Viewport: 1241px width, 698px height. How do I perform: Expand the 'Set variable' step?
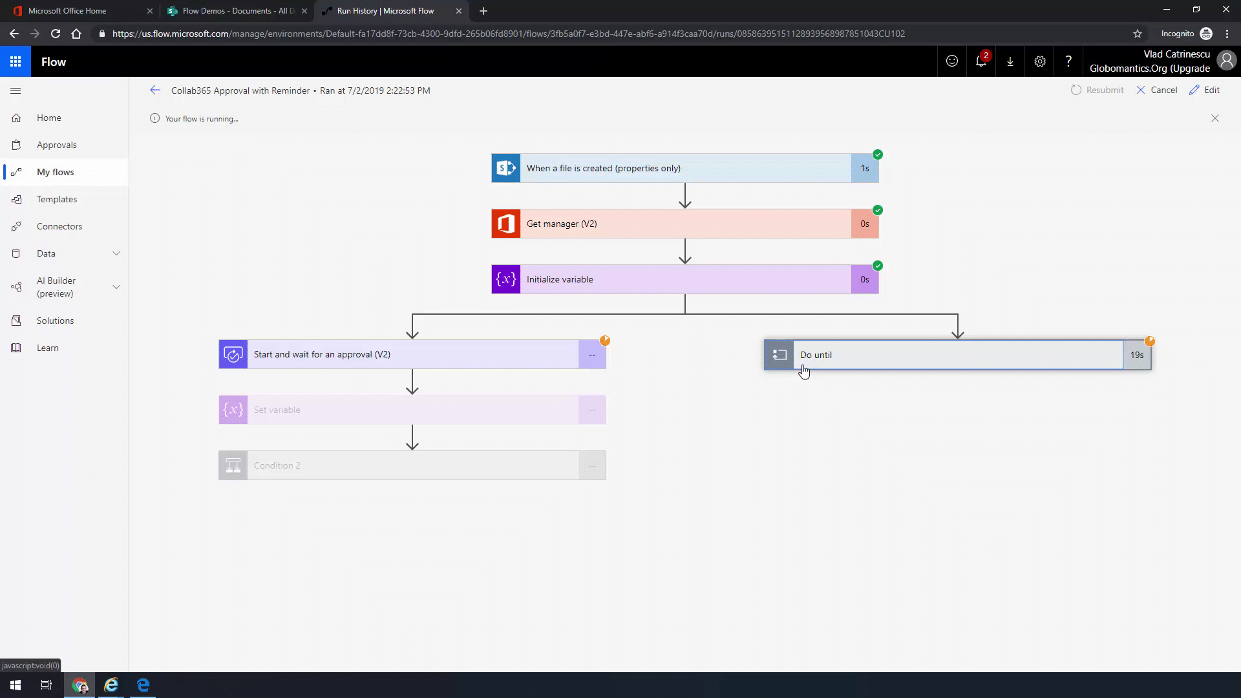tap(412, 410)
